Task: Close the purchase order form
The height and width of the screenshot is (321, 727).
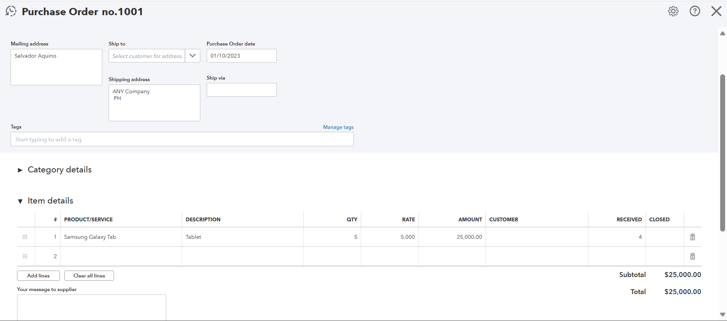Action: [716, 11]
